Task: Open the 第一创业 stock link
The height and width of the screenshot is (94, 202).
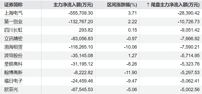Action: [x=13, y=21]
